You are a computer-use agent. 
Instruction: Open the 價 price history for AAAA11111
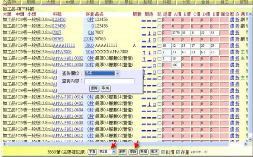point(232,46)
